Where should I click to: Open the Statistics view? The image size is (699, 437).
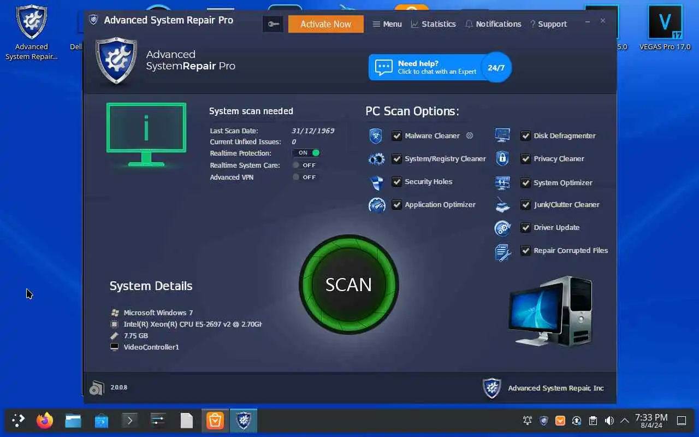tap(434, 24)
